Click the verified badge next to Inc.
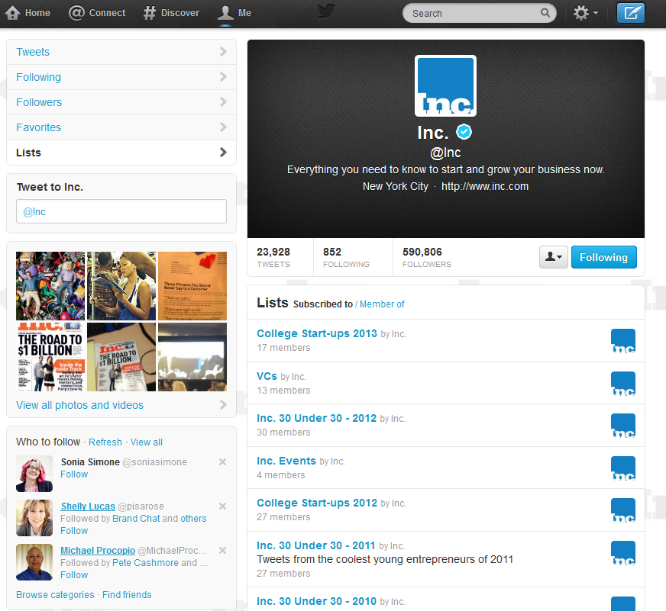The height and width of the screenshot is (611, 666). pyautogui.click(x=464, y=132)
